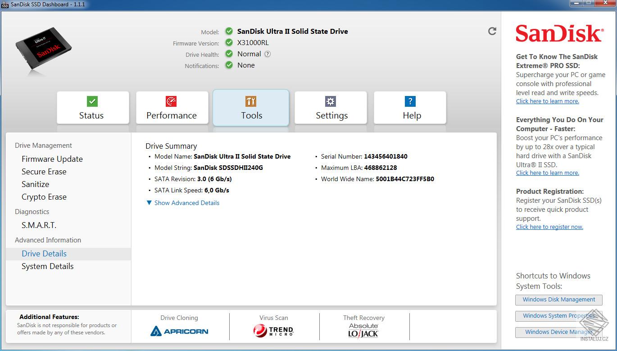Image resolution: width=617 pixels, height=351 pixels.
Task: Click the Trend Micro virus scan logo
Action: tap(273, 331)
